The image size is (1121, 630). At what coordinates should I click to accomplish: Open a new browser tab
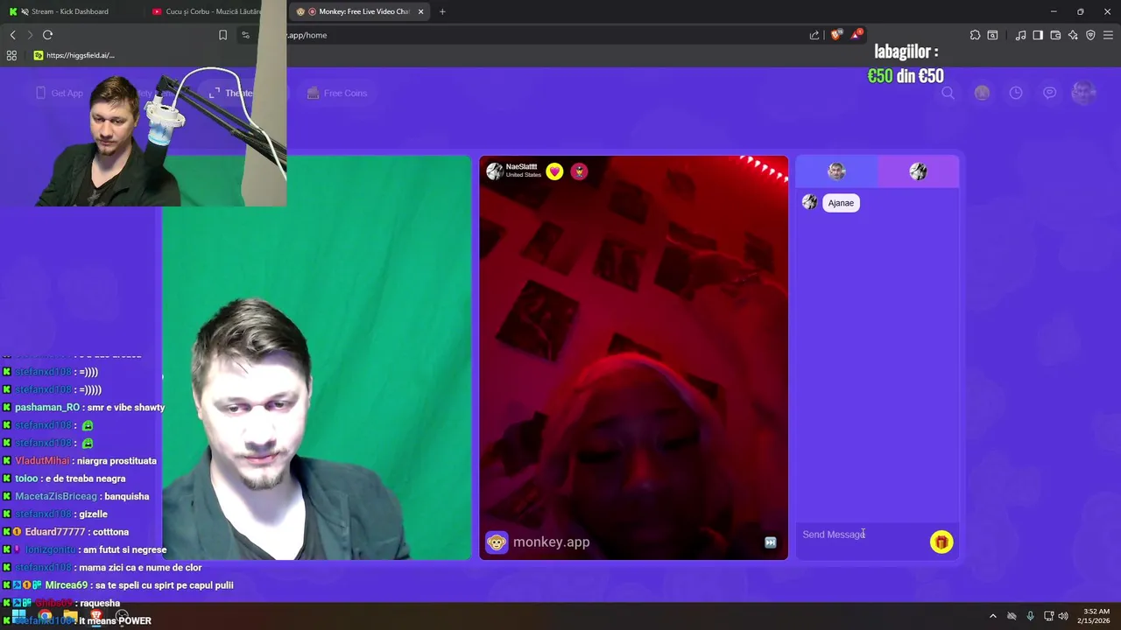click(442, 11)
